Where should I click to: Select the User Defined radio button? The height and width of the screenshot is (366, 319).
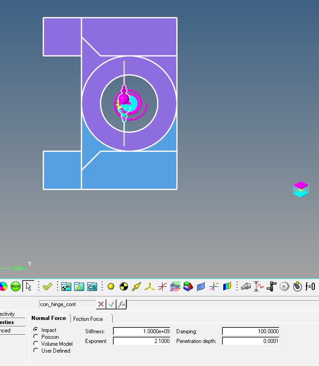[x=36, y=350]
